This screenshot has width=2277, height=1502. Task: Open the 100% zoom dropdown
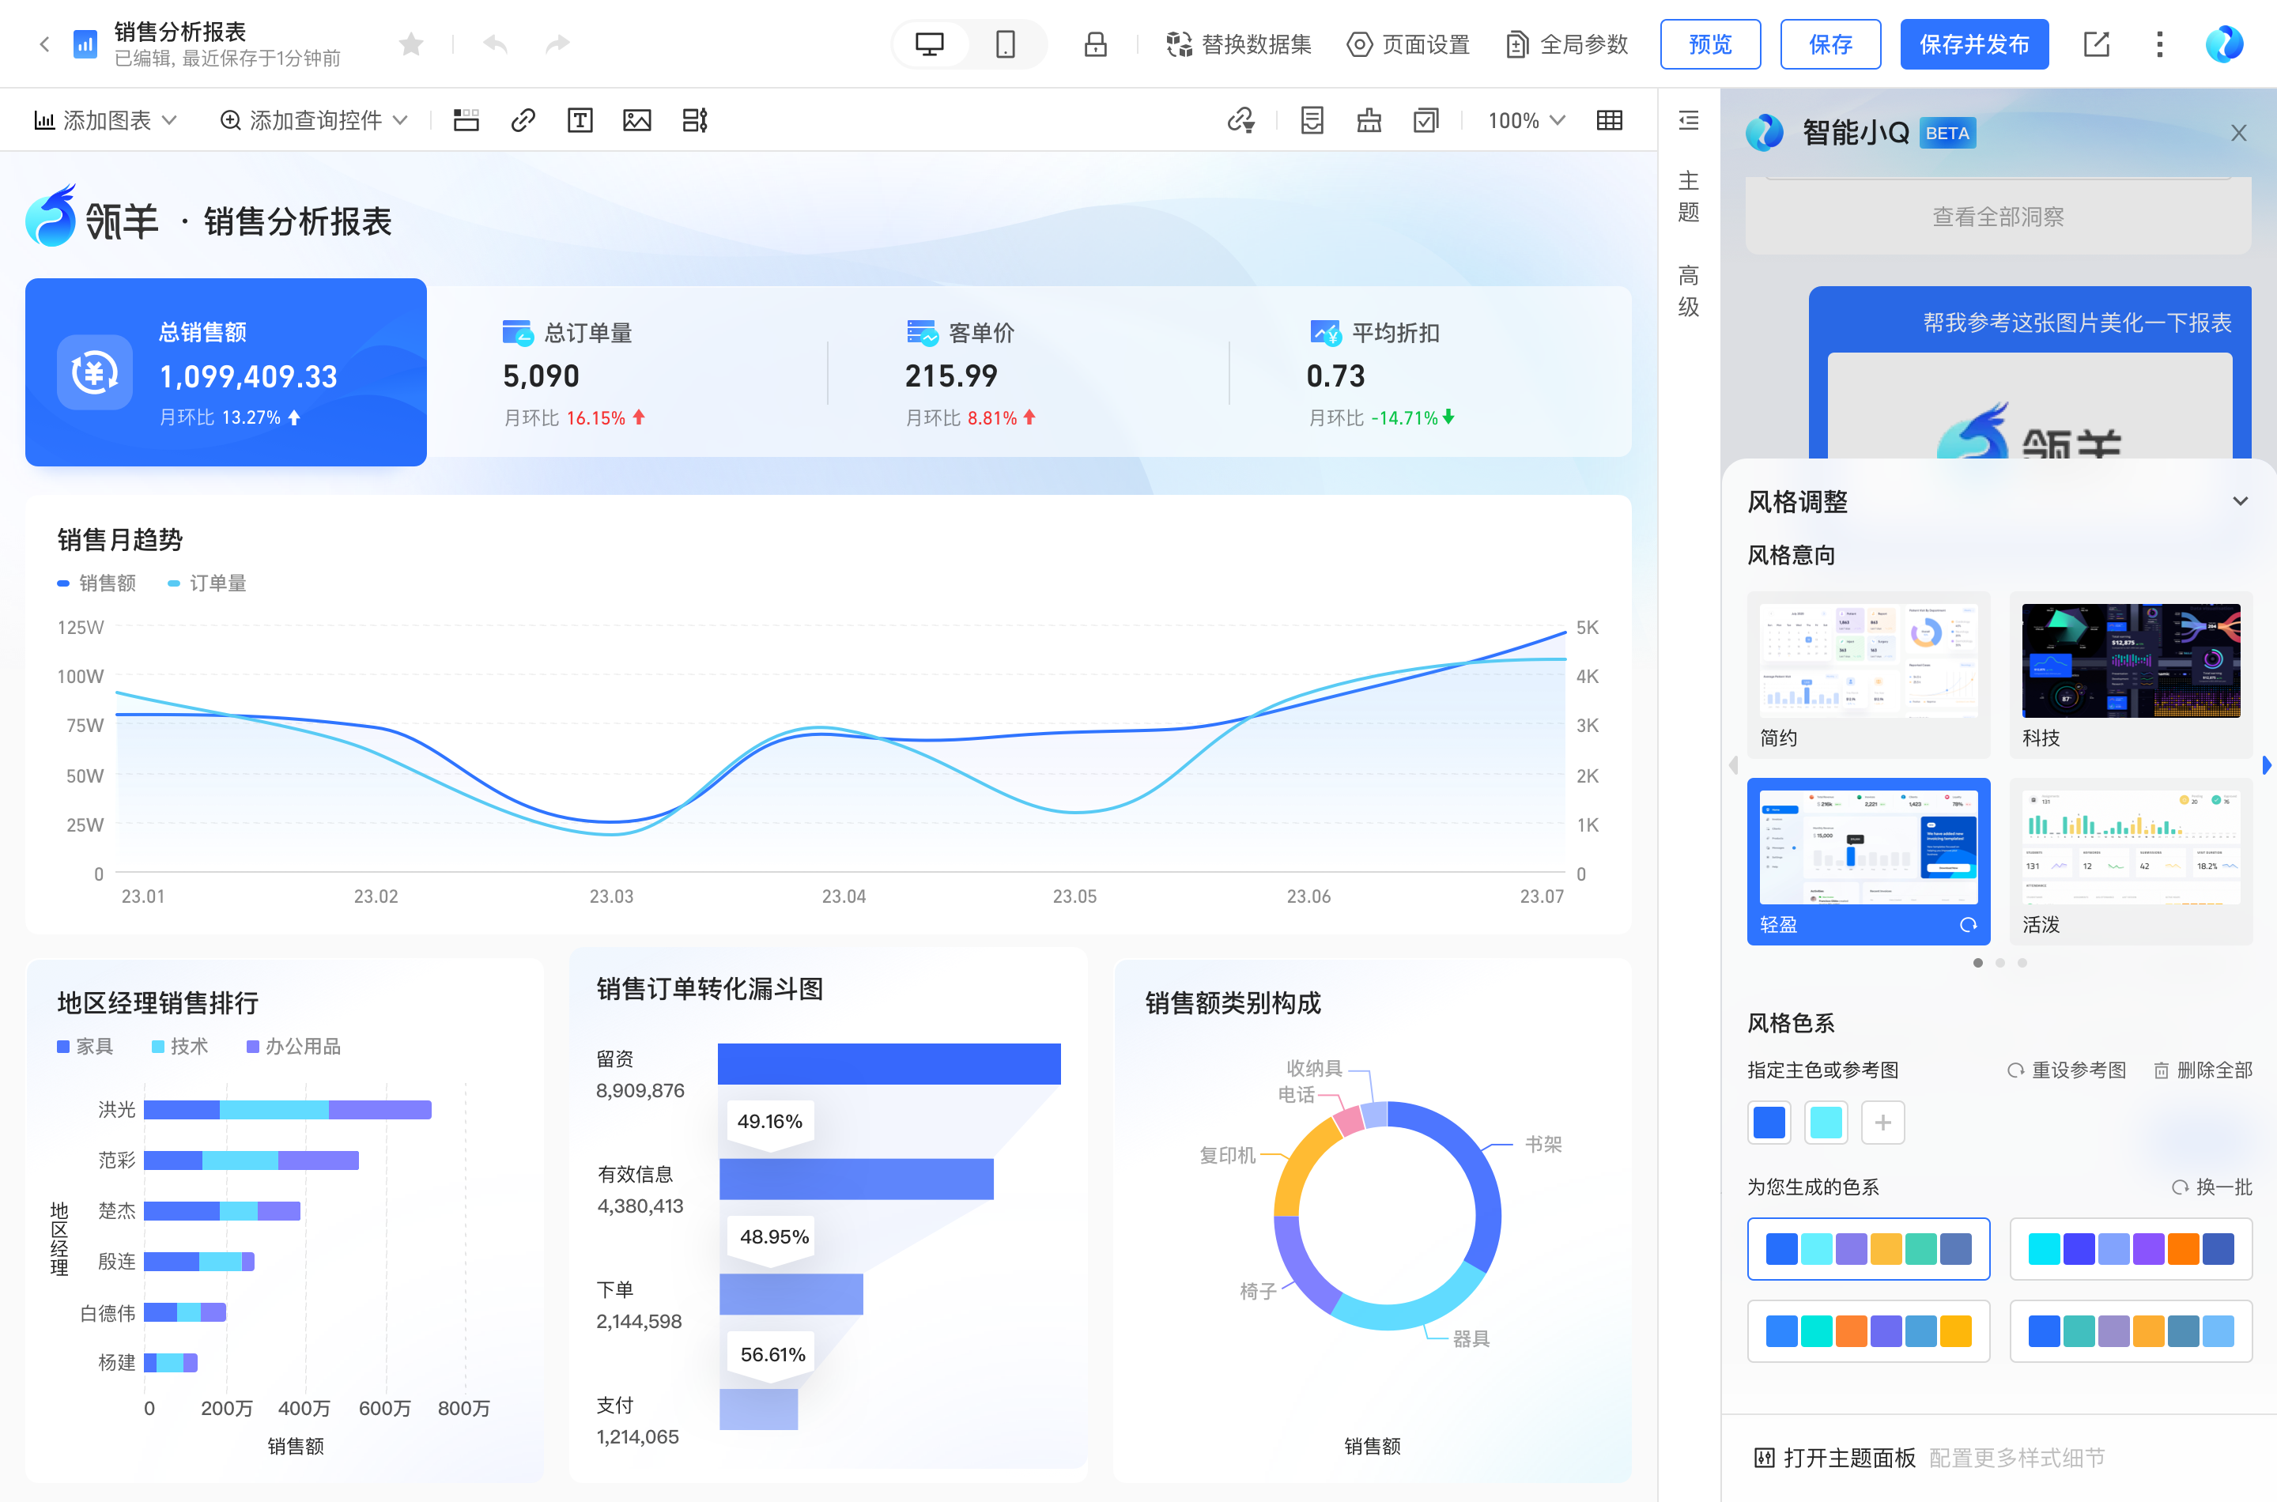(1526, 119)
